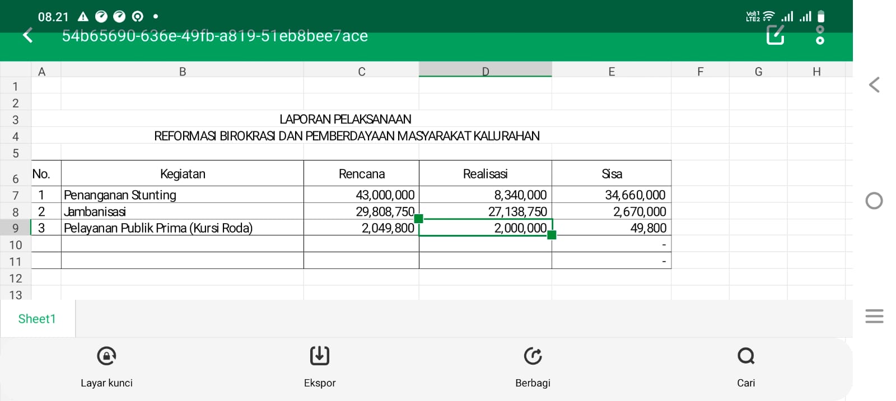Viewport: 896px width, 401px height.
Task: Select column B header
Action: click(x=182, y=71)
